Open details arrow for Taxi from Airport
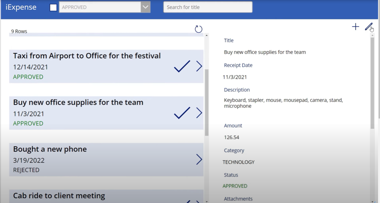Image resolution: width=380 pixels, height=203 pixels. (x=199, y=66)
